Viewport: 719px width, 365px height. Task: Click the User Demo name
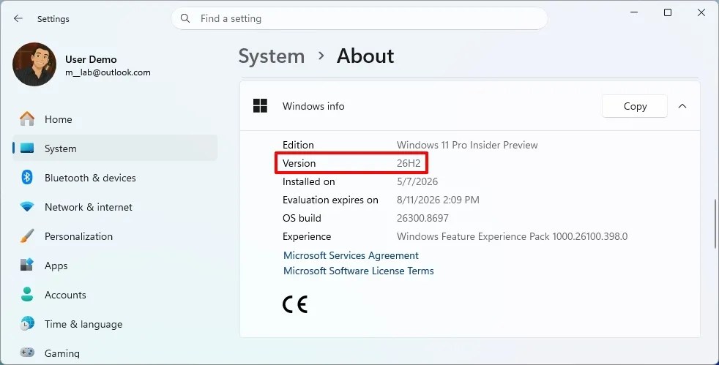point(91,59)
